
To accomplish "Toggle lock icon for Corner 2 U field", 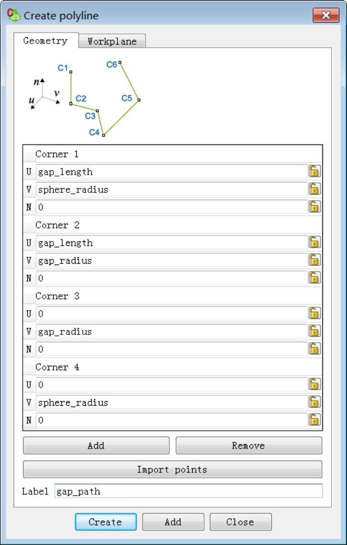I will pyautogui.click(x=315, y=242).
